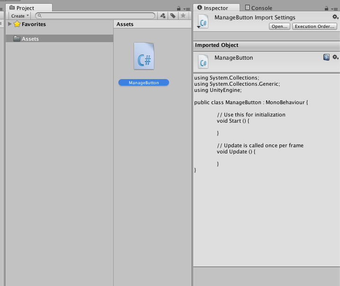Screen dimensions: 340x286
Task: Select the ManageButton C# script thumbnail
Action: click(144, 56)
